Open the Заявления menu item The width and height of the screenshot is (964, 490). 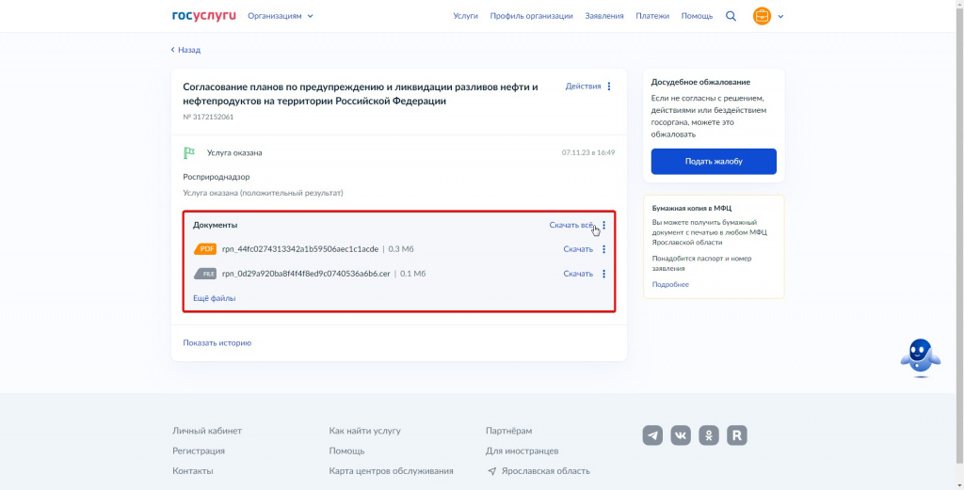(604, 16)
